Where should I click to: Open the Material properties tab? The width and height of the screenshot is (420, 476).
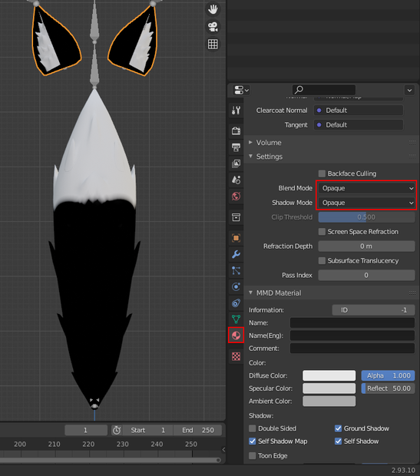pos(236,336)
